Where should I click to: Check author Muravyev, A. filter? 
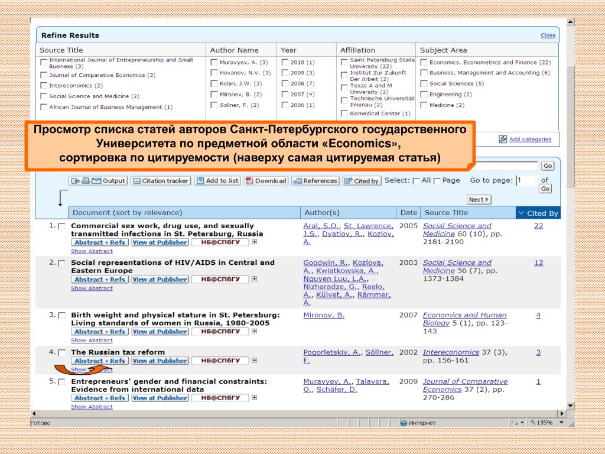tap(214, 62)
